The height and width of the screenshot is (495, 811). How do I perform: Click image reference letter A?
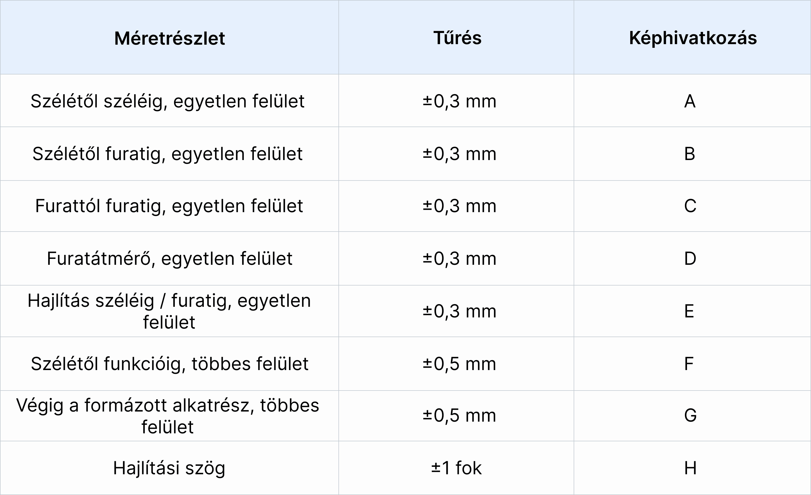[690, 101]
